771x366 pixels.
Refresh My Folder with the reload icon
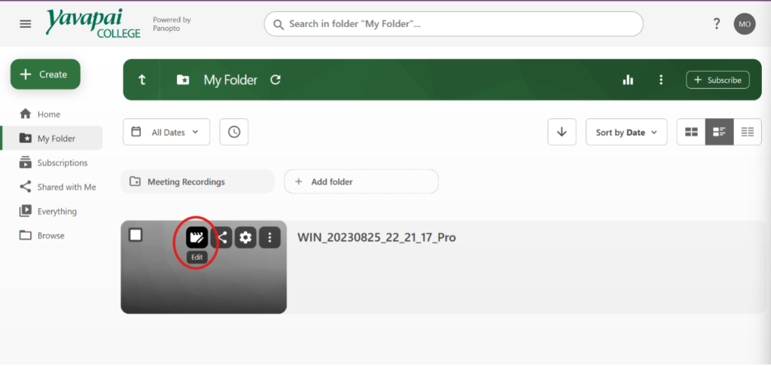pyautogui.click(x=276, y=80)
